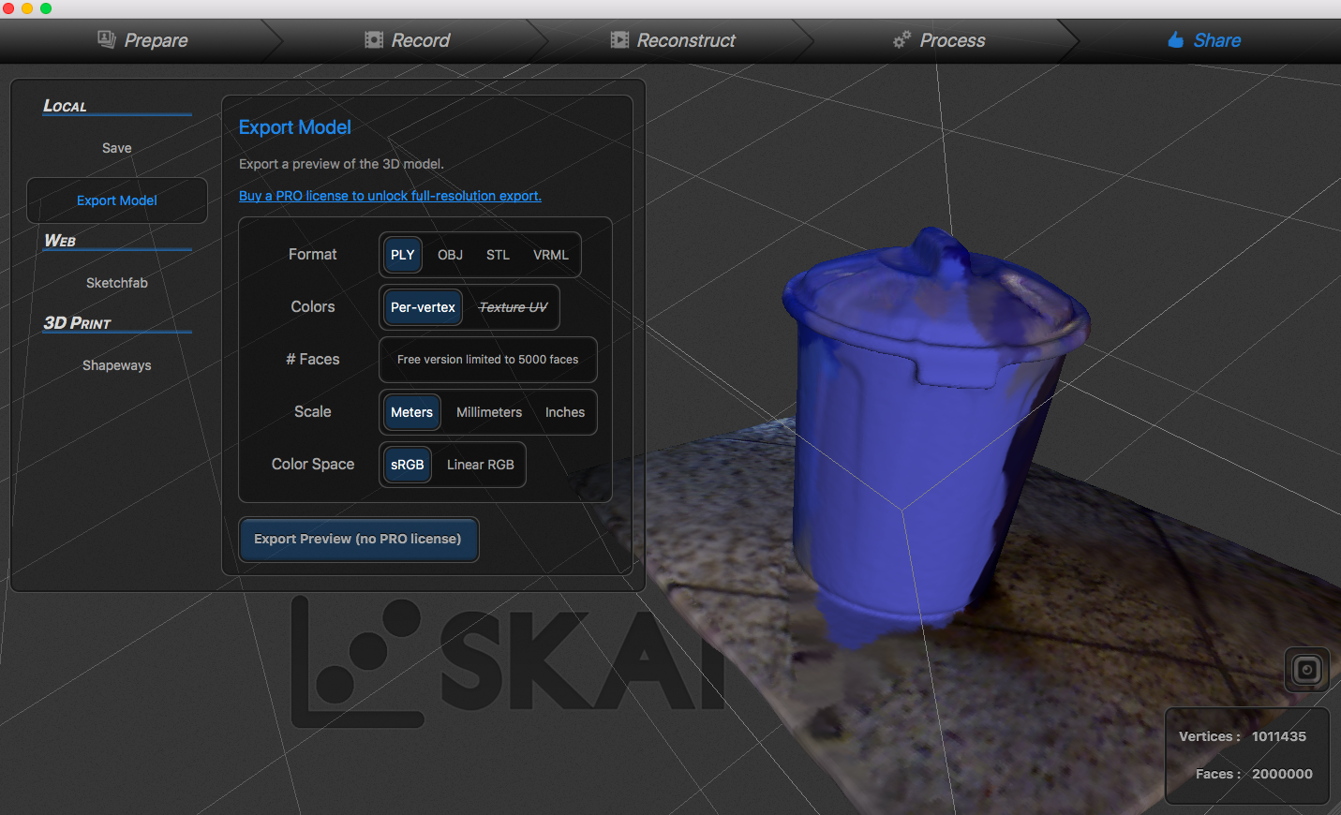This screenshot has width=1341, height=815.
Task: Set colors to Per-vertex
Action: click(x=423, y=307)
